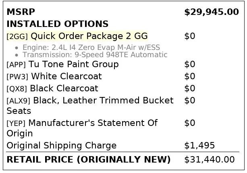Select the Black Clearcoat option
The image size is (247, 173).
64,89
